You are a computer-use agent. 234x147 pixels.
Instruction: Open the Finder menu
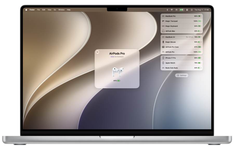pyautogui.click(x=32, y=10)
